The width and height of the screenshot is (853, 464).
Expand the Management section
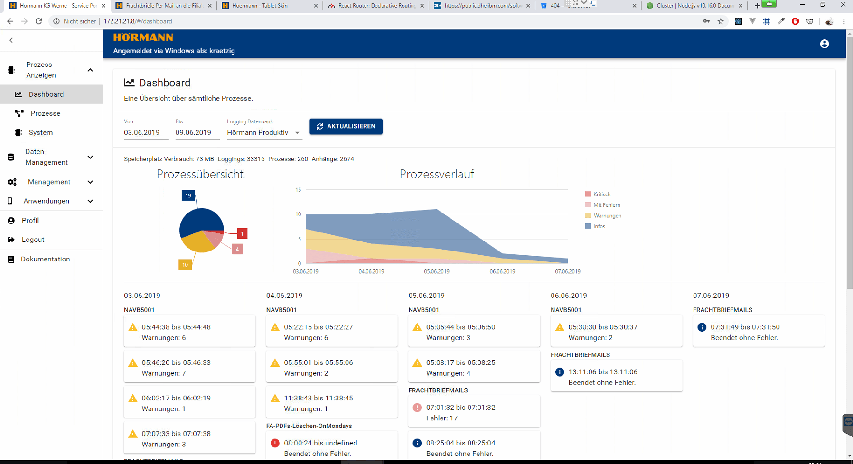click(x=90, y=182)
